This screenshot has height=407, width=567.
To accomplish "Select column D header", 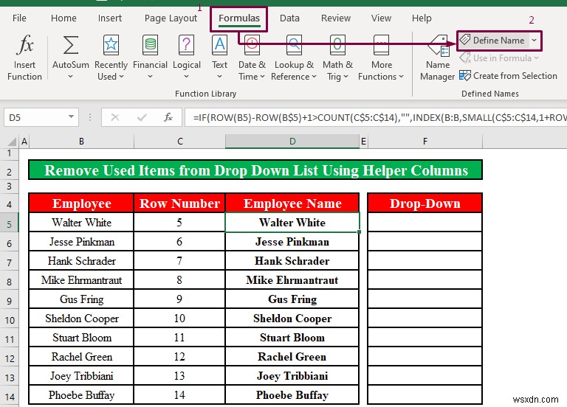I will click(292, 142).
